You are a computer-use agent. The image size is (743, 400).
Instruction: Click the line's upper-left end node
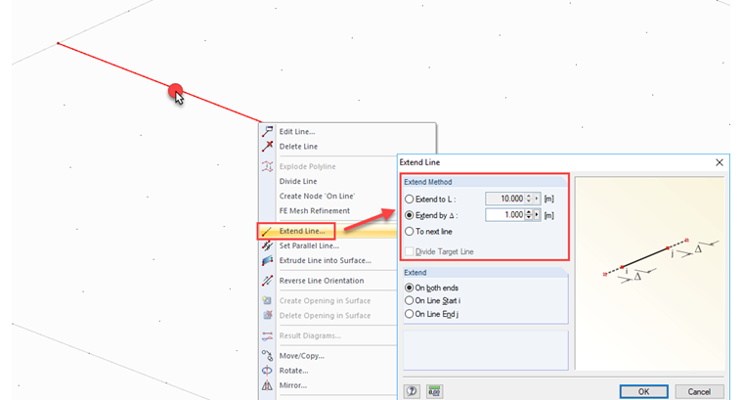[58, 44]
